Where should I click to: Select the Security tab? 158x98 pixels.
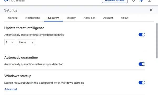[53, 18]
